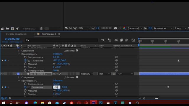Open the '8 бит на канал' color depth setting

[29, 29]
